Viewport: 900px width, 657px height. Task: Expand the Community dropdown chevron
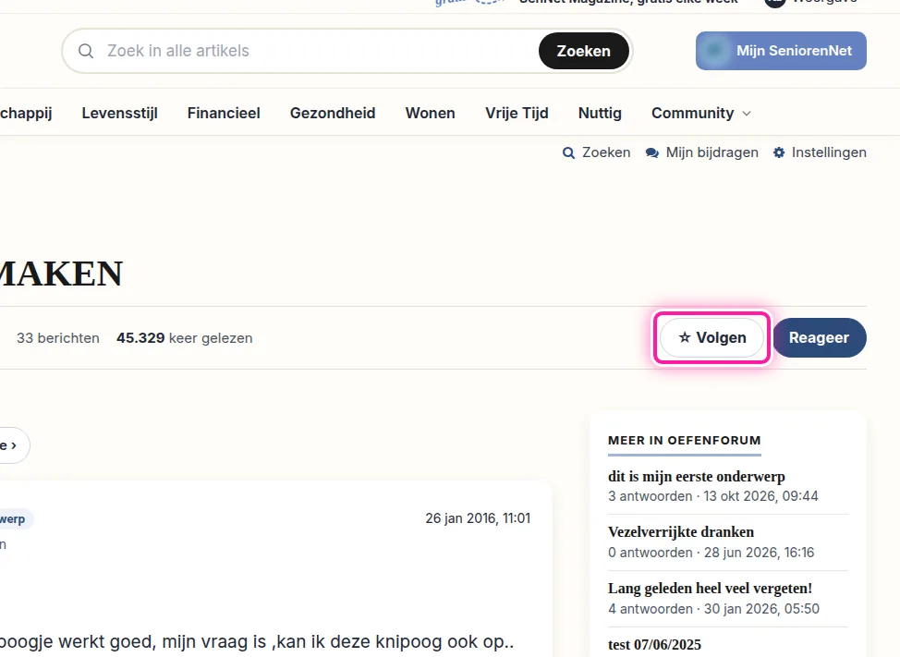coord(747,114)
